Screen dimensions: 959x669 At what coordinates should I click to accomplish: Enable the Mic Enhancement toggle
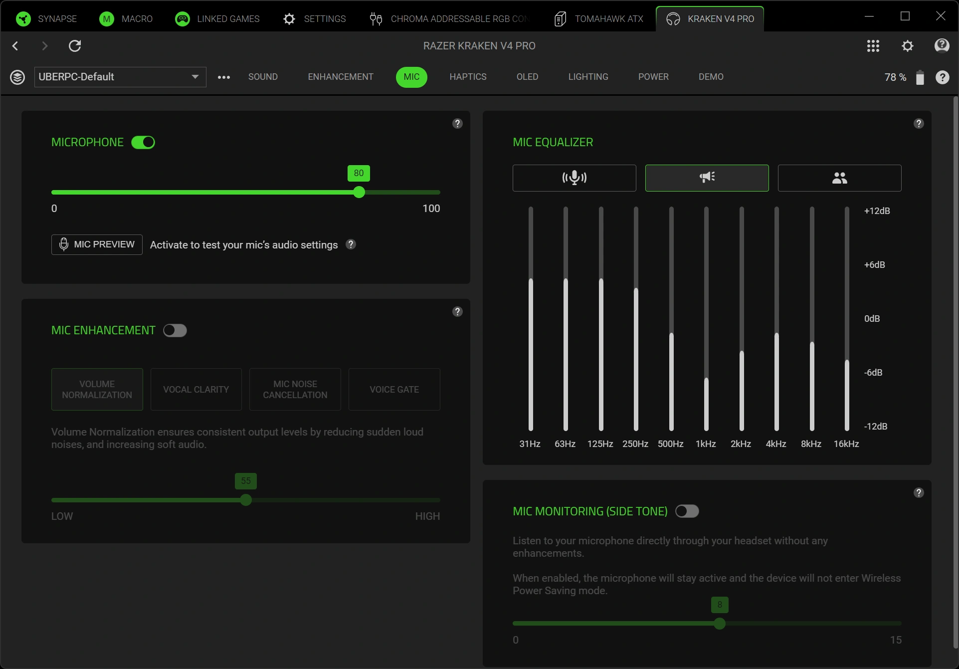175,331
